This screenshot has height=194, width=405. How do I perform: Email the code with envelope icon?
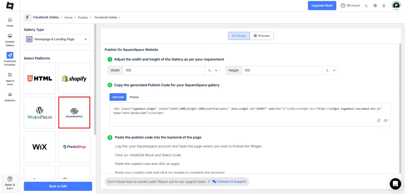[x=386, y=120]
